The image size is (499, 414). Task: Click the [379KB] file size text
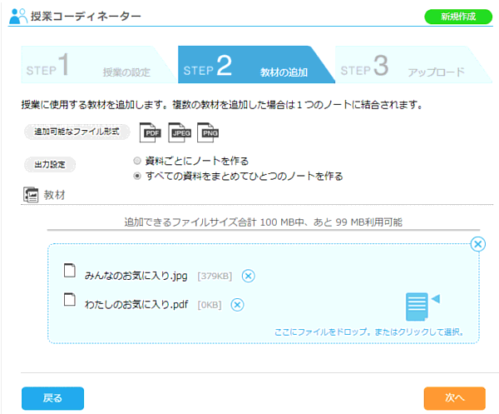point(215,276)
